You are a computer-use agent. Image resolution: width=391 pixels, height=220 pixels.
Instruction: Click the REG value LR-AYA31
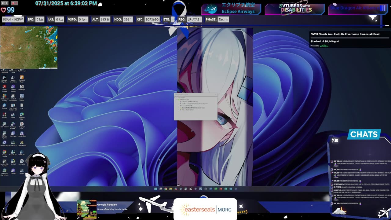click(194, 19)
